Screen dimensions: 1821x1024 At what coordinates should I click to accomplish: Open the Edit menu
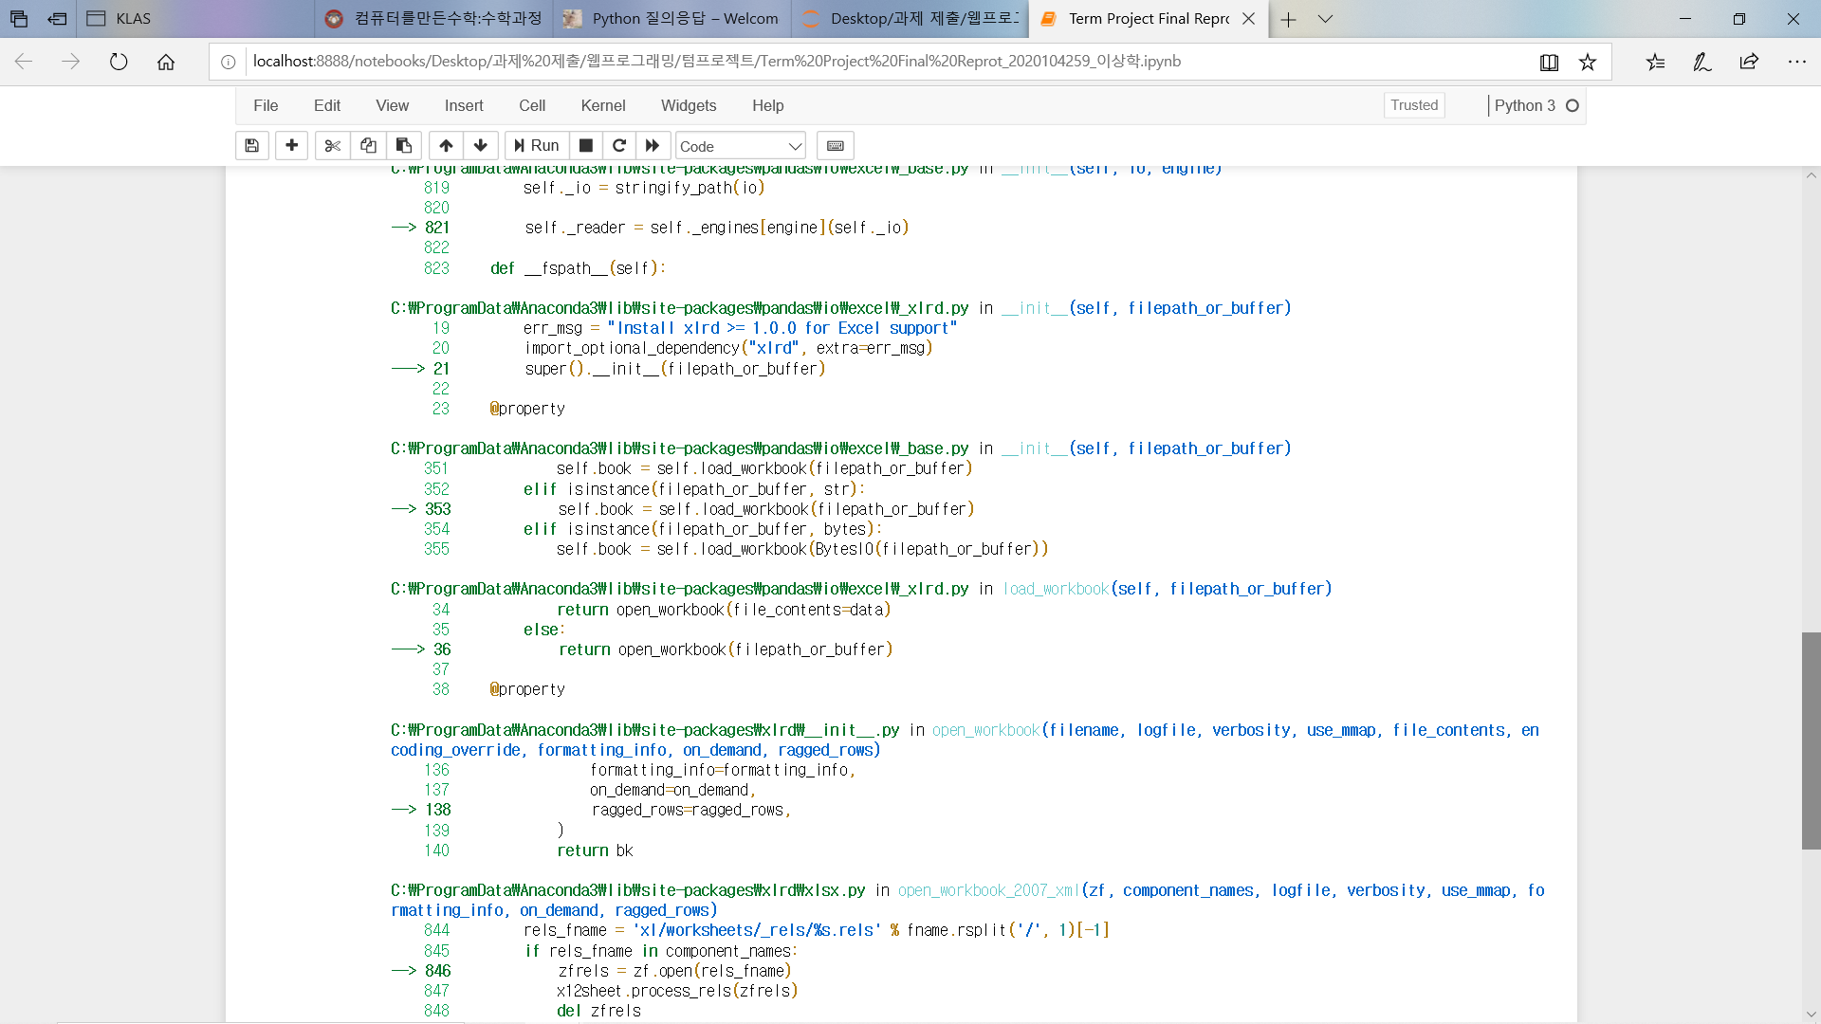click(x=327, y=105)
